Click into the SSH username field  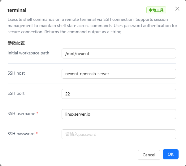(x=119, y=114)
